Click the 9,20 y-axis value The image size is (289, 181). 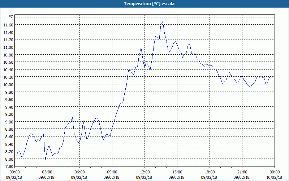click(9, 114)
